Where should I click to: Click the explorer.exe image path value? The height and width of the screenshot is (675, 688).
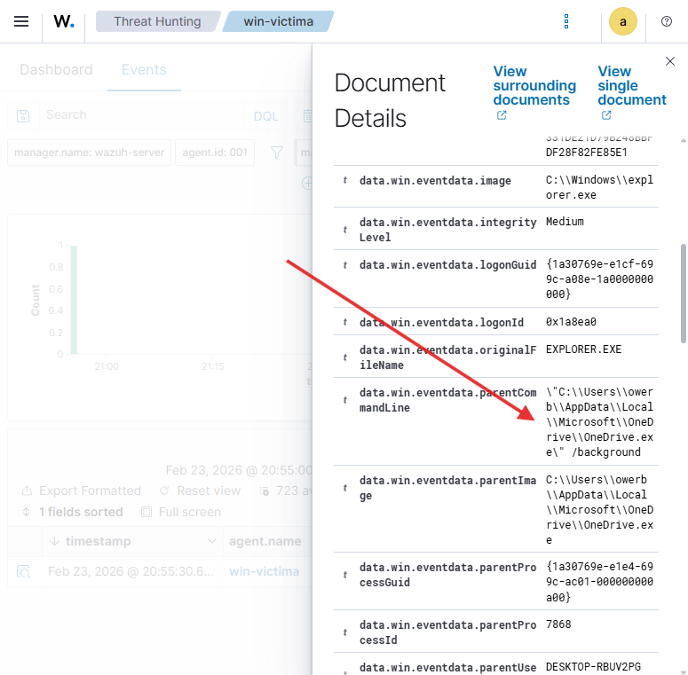[599, 187]
